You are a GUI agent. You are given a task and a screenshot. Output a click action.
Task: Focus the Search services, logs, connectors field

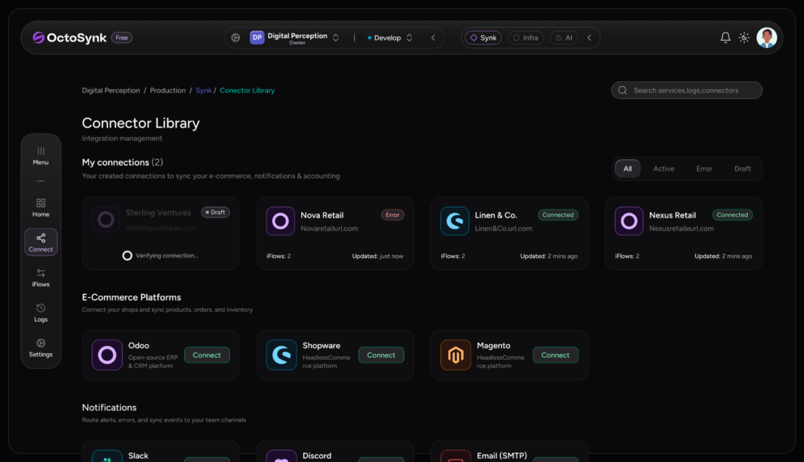click(x=686, y=90)
